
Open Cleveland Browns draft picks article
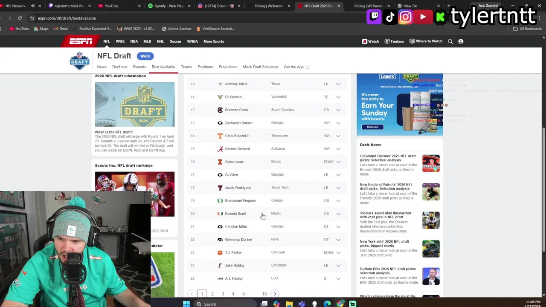point(388,158)
